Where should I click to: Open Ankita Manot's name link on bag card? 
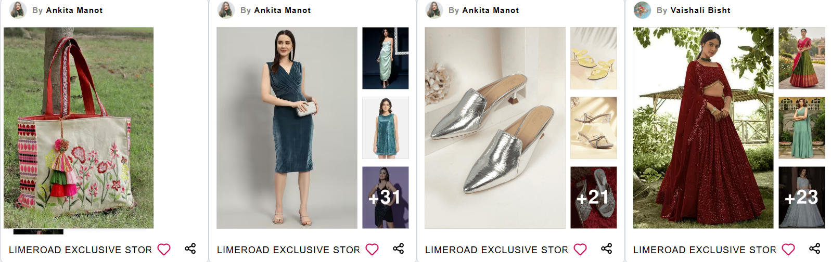74,10
